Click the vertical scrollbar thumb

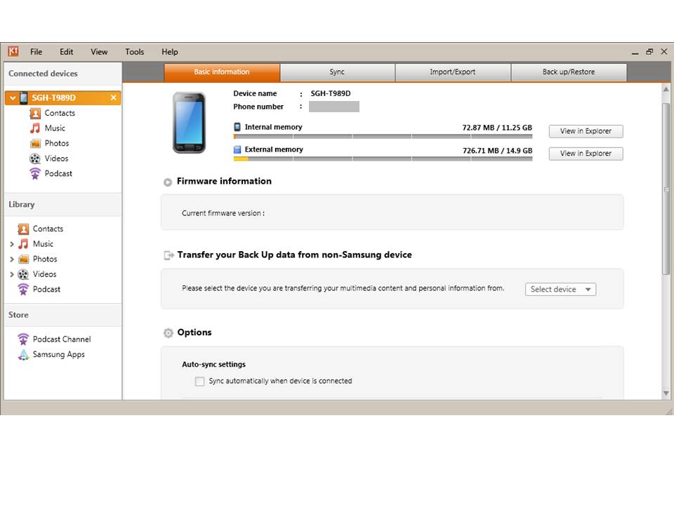coord(666,189)
